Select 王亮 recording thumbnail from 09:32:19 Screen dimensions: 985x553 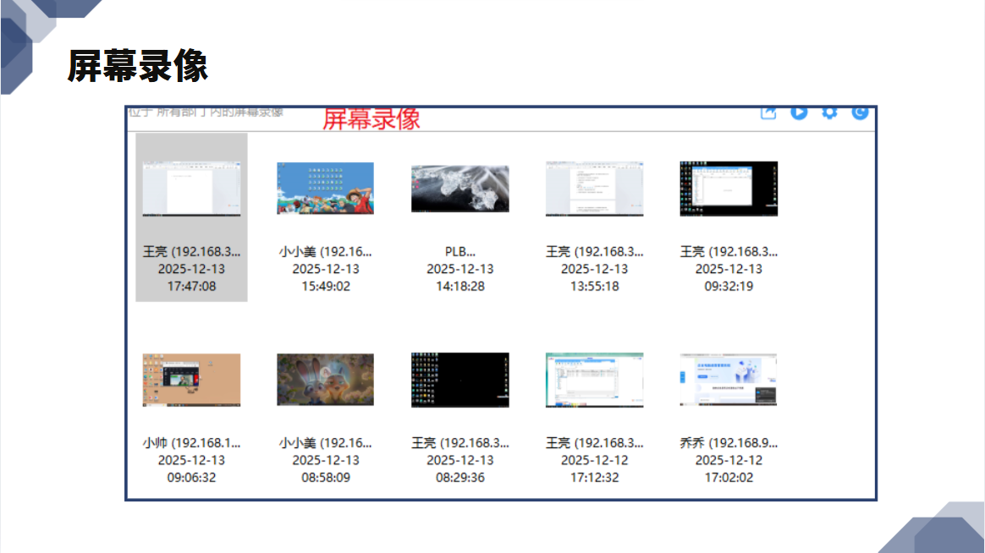point(729,189)
